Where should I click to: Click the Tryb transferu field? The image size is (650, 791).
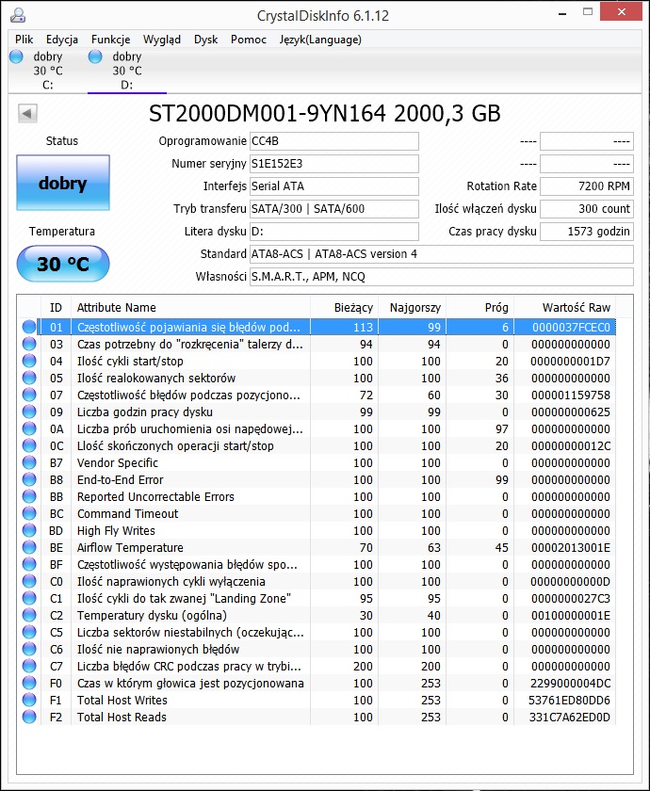[334, 209]
